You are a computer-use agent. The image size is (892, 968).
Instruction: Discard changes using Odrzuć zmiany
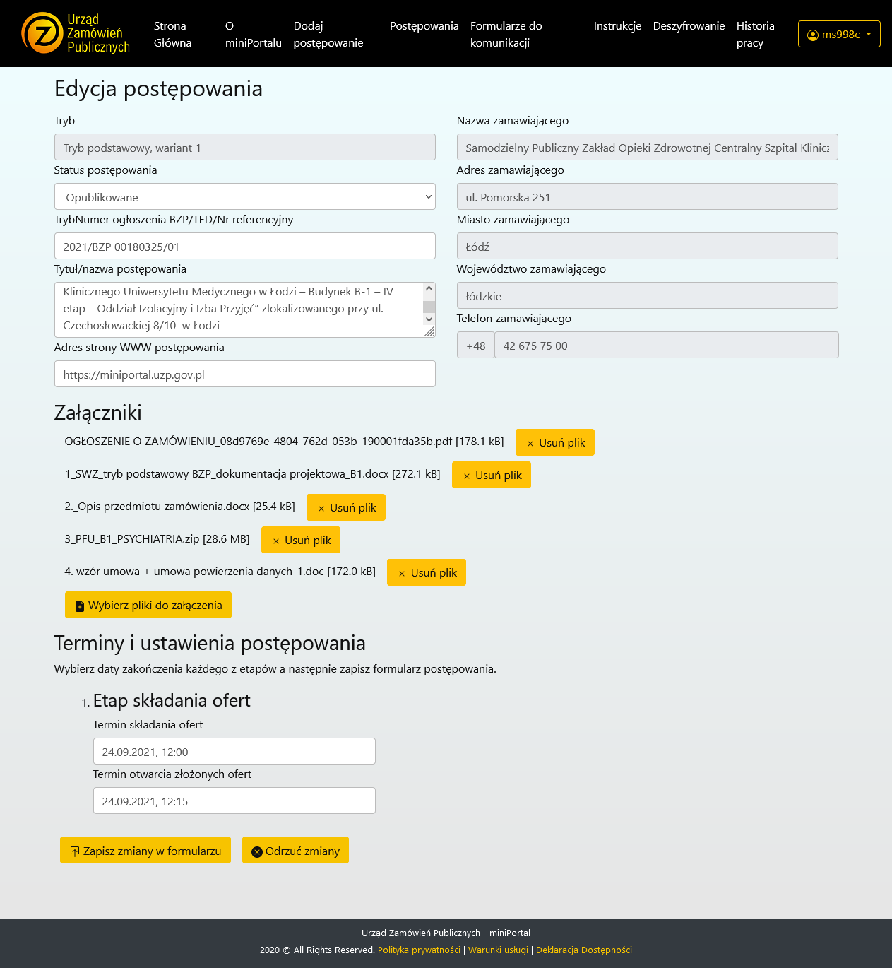point(295,850)
